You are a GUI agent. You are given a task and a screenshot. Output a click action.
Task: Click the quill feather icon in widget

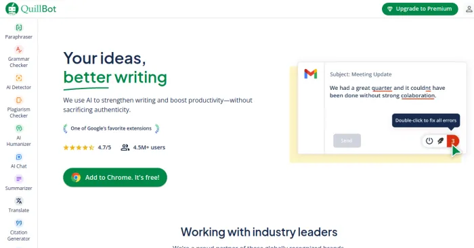[x=441, y=141]
